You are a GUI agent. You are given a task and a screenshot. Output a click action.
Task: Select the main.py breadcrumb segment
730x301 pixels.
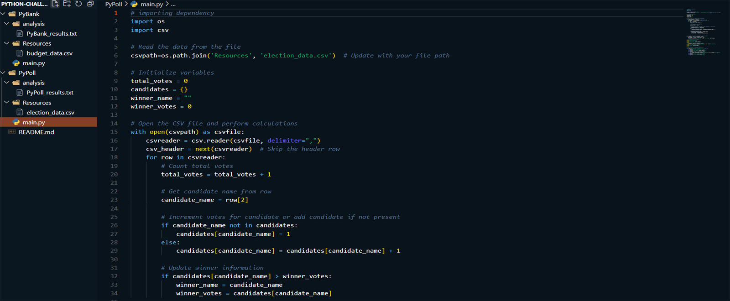(x=151, y=4)
